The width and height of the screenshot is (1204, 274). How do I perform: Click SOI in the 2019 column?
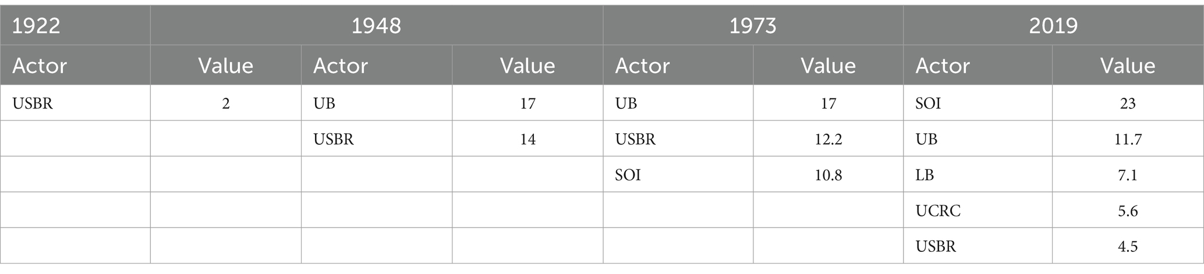(978, 103)
